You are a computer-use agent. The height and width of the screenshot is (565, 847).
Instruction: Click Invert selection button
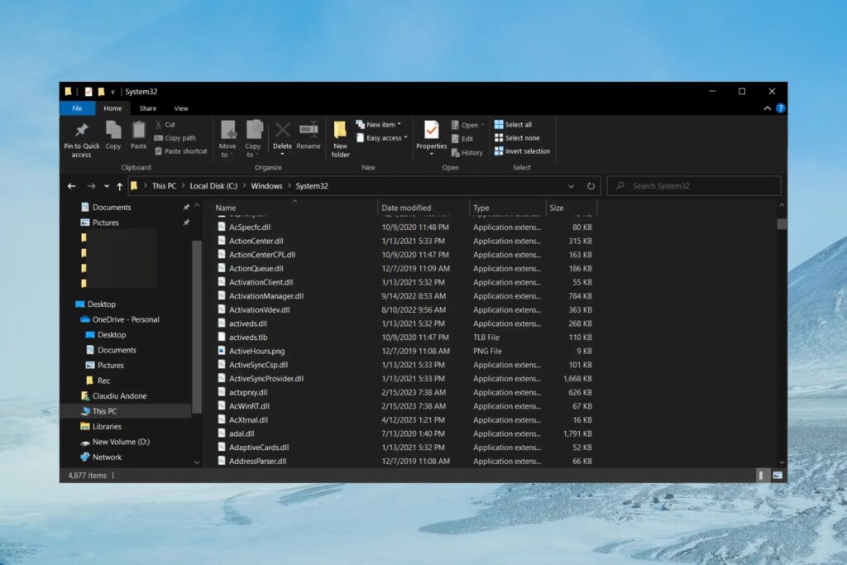pos(522,151)
